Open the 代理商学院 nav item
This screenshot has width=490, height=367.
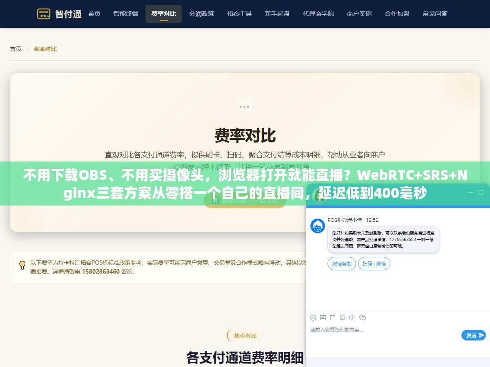pos(318,14)
